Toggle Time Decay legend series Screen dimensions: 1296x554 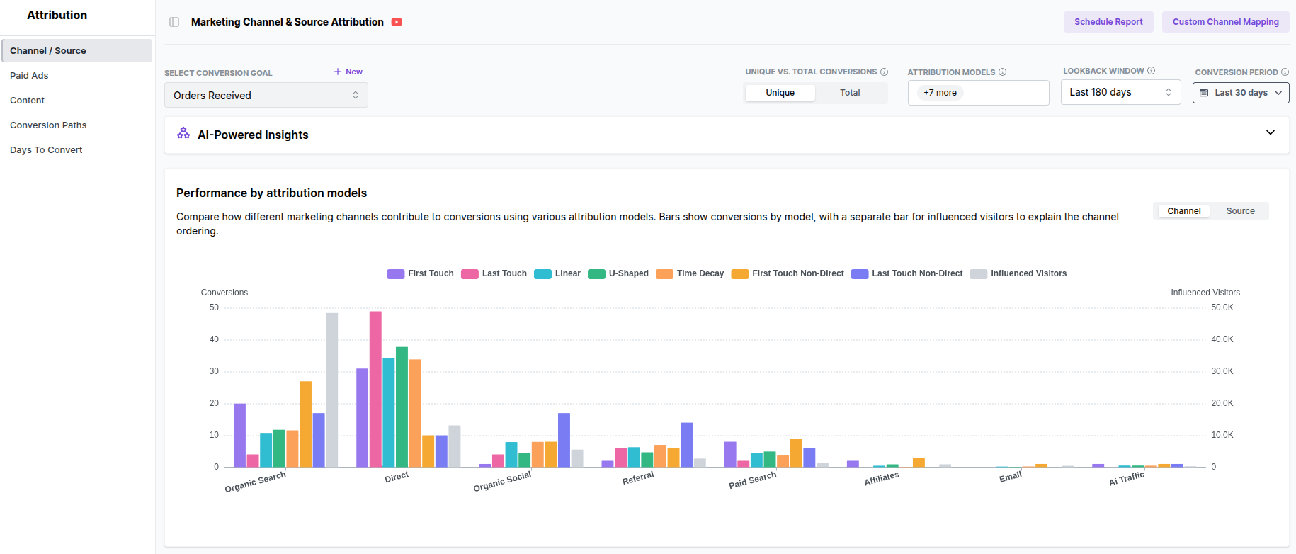coord(690,273)
